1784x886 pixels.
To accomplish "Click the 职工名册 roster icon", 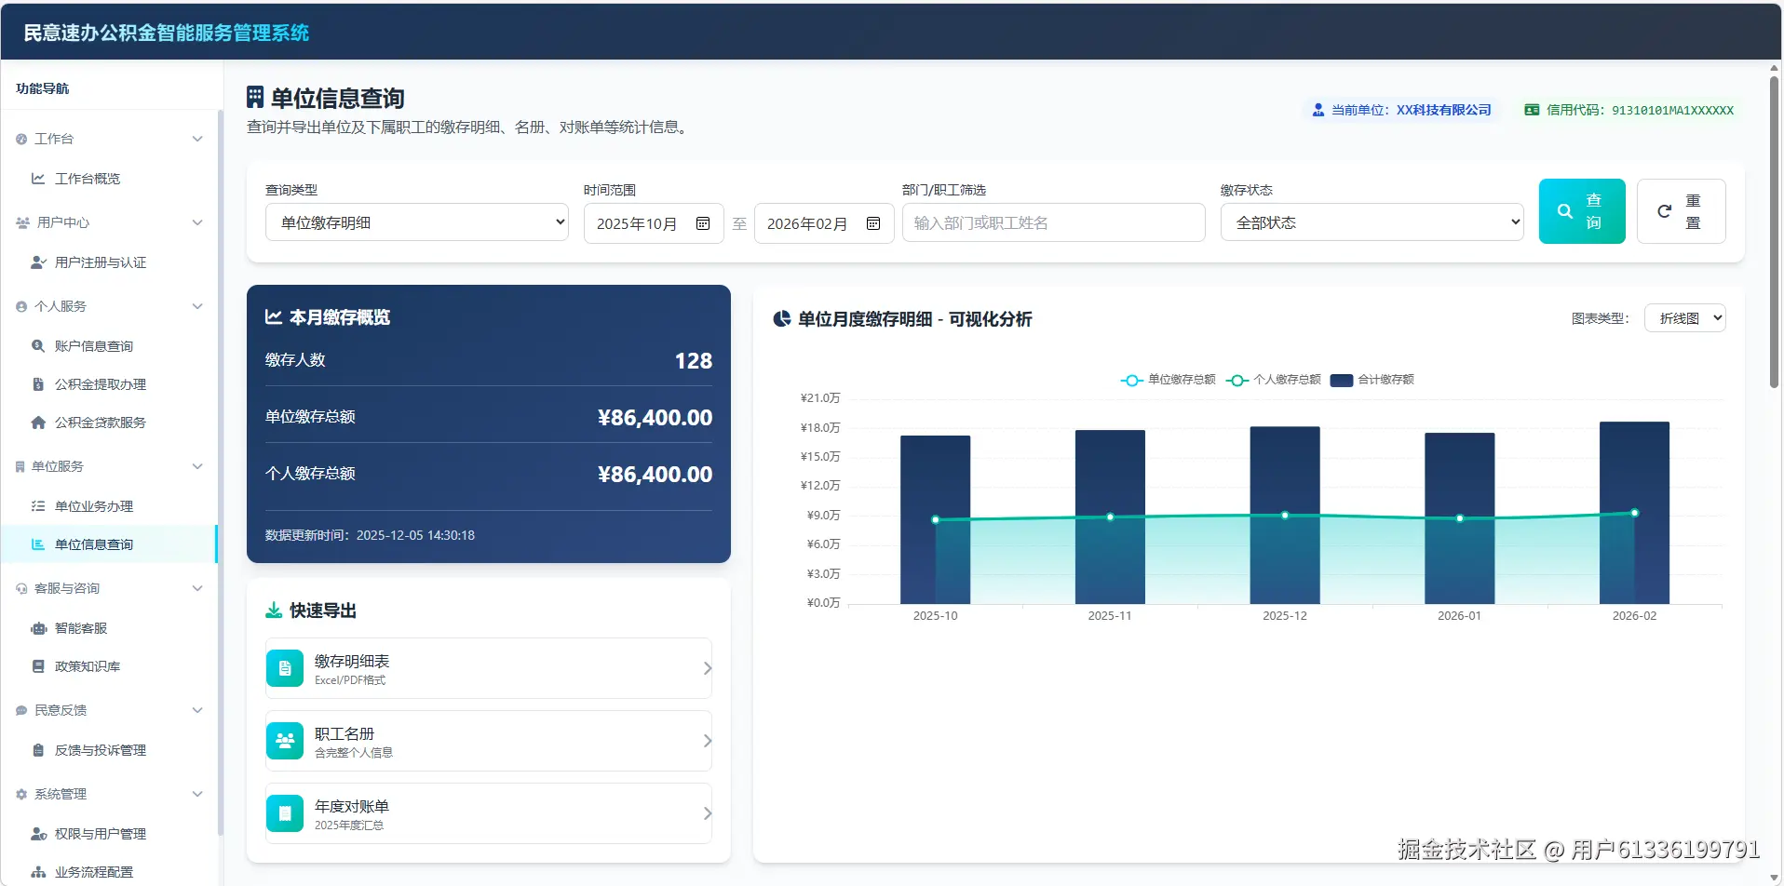I will pyautogui.click(x=285, y=740).
